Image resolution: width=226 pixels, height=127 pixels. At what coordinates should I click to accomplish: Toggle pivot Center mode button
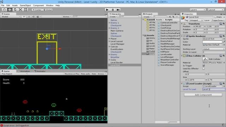pyautogui.click(x=37, y=10)
